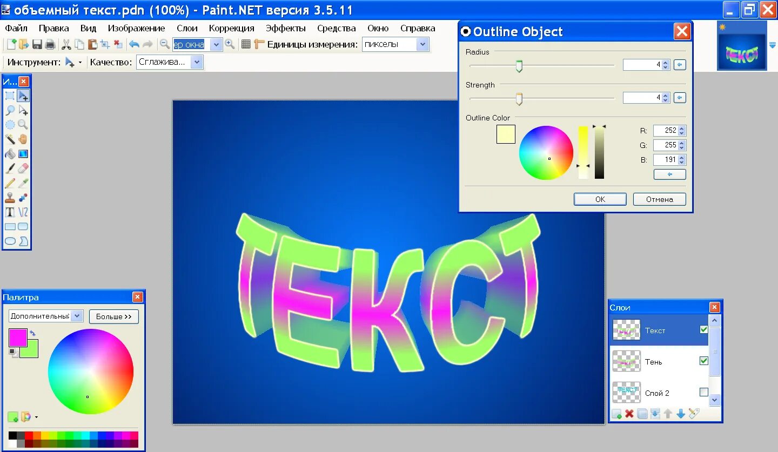The image size is (778, 452).
Task: Select the Pan hand tool
Action: (23, 139)
